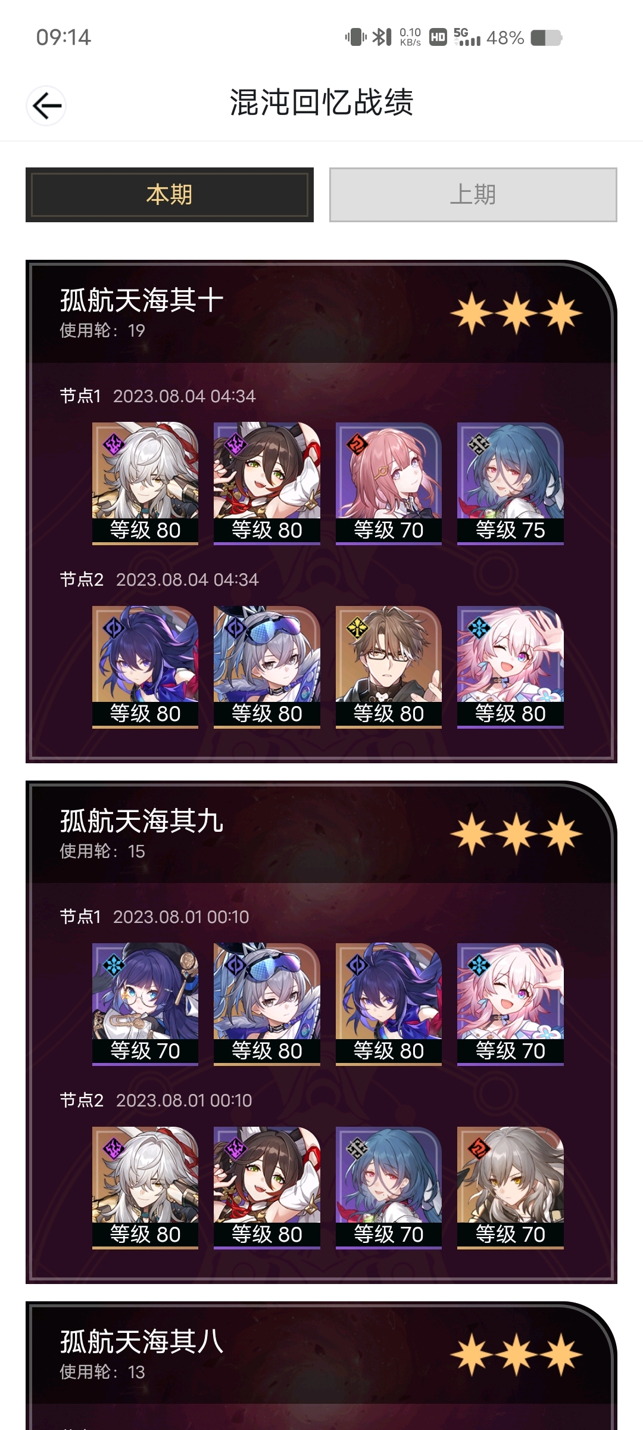Tap the brown-haired fox girl in 其九 node 2
The width and height of the screenshot is (643, 1430).
coord(267,1187)
